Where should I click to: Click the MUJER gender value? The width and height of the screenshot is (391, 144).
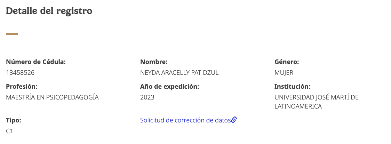(x=284, y=73)
